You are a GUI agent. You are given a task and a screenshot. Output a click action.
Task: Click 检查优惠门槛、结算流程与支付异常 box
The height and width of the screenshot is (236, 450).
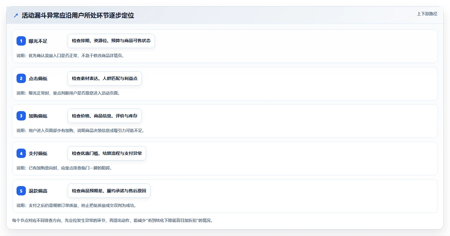(x=107, y=153)
